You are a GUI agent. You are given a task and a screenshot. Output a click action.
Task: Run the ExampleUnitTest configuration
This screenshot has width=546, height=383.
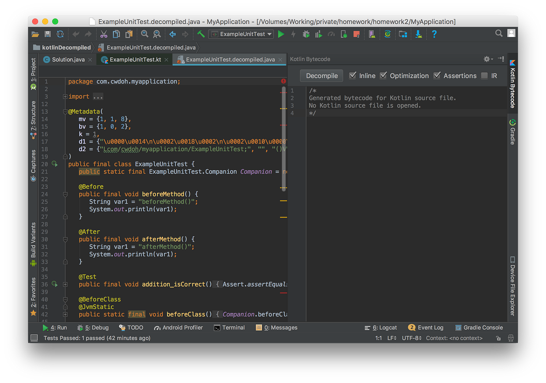pos(281,34)
